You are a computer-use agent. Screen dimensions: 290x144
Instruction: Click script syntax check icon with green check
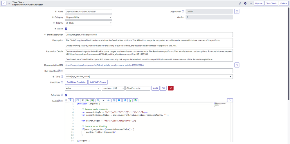(130, 100)
